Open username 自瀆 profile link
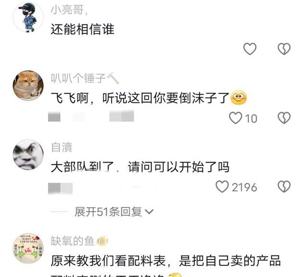 [62, 147]
